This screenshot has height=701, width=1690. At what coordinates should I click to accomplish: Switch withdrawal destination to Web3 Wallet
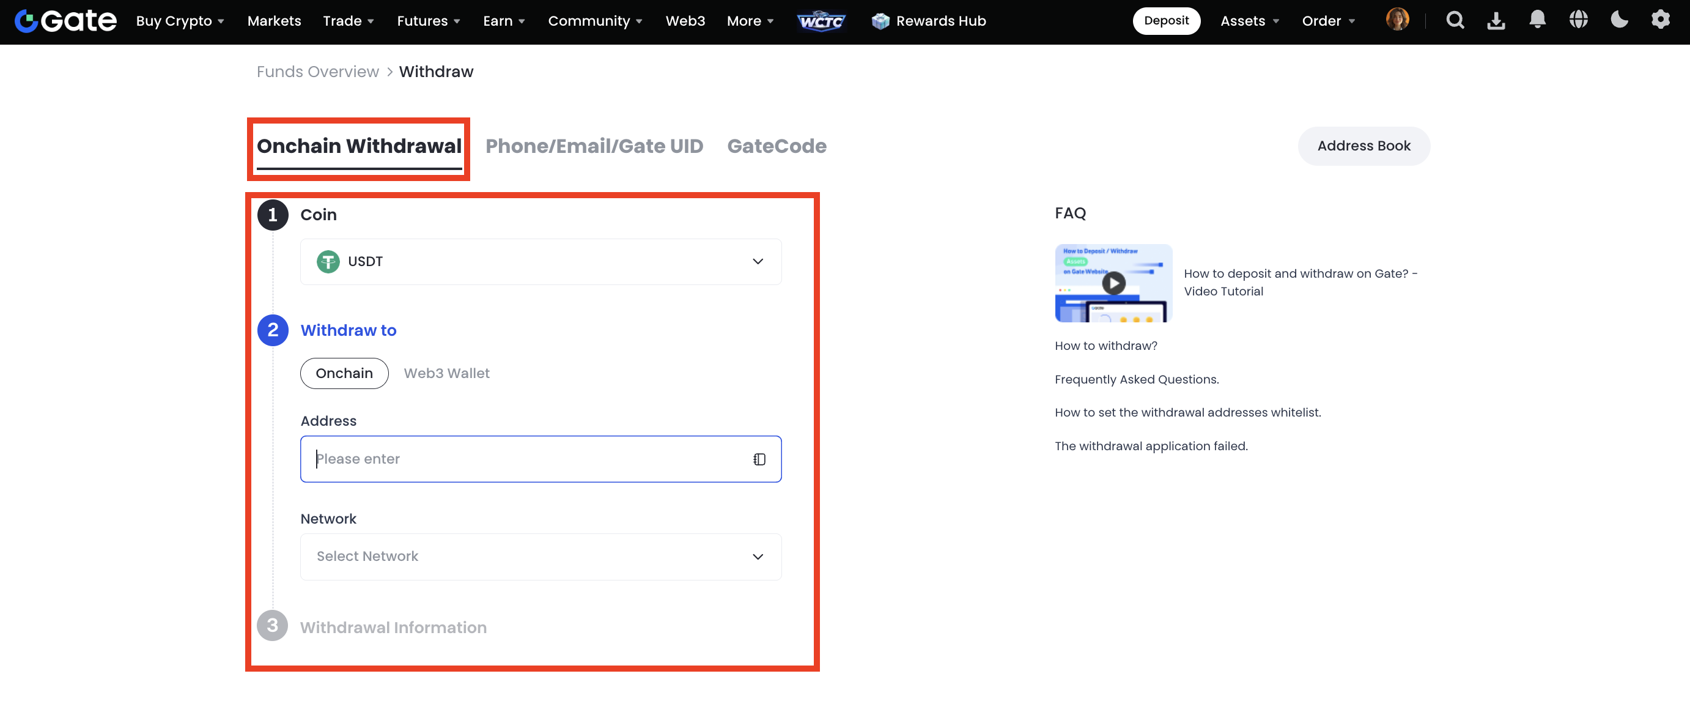(447, 373)
